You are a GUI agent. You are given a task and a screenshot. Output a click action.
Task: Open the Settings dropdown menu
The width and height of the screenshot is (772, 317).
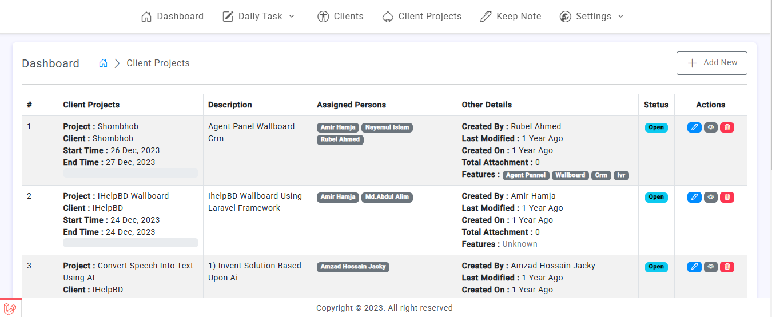click(592, 17)
